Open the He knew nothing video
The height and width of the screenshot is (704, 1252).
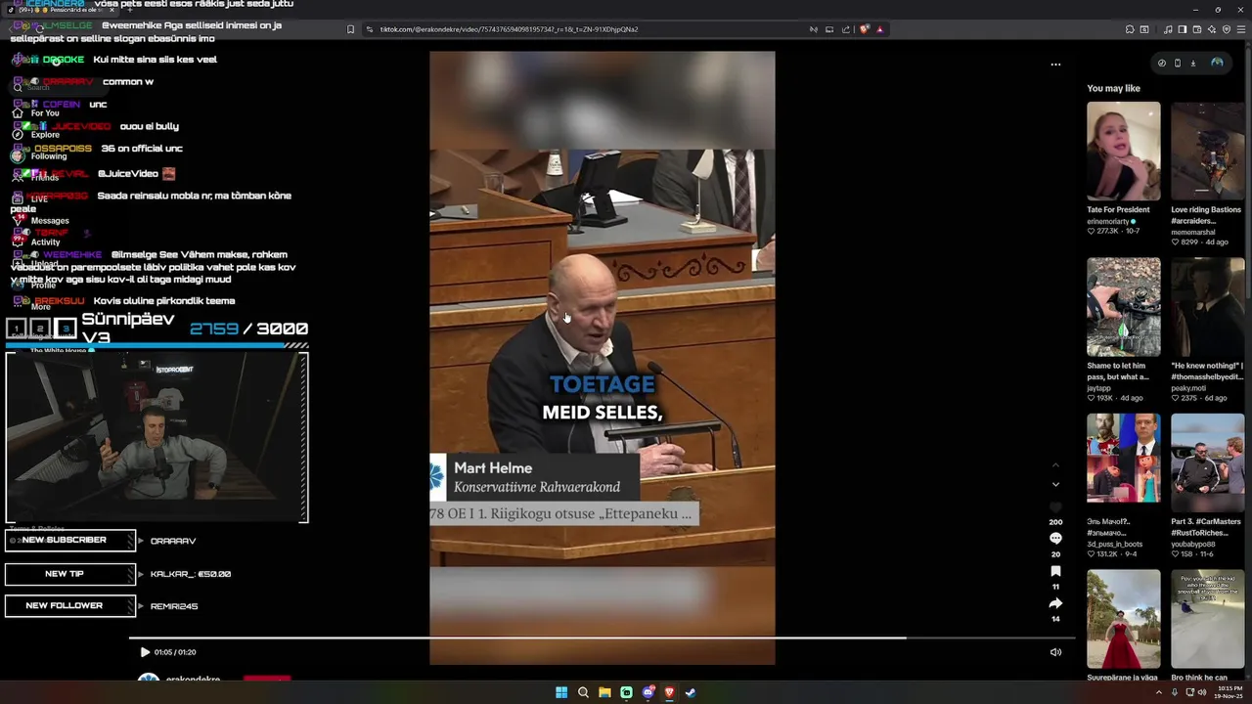[x=1208, y=307]
